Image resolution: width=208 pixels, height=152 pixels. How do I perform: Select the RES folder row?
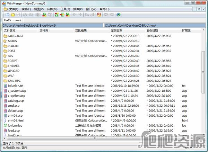click(x=102, y=56)
